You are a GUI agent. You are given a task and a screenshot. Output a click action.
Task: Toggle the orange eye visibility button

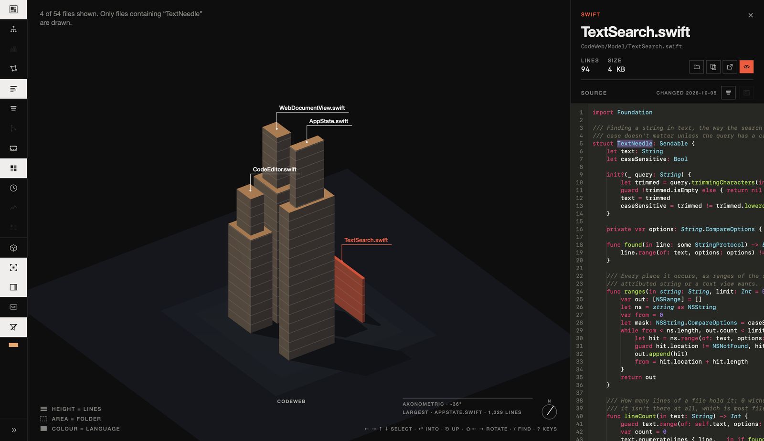click(x=746, y=67)
